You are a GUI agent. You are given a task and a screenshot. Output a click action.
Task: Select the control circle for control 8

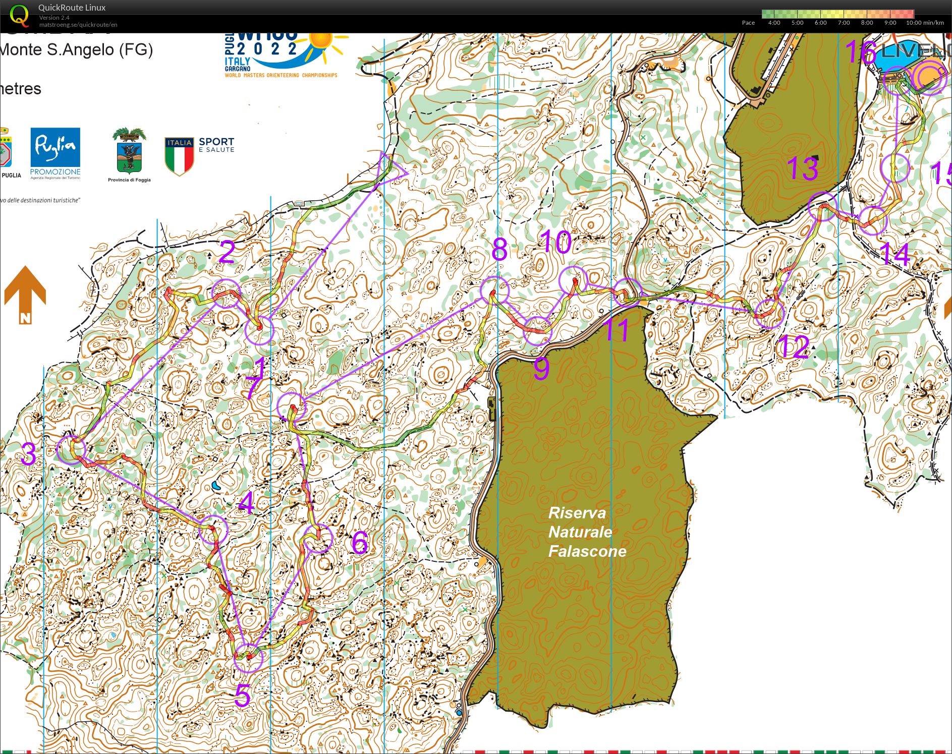pos(494,291)
